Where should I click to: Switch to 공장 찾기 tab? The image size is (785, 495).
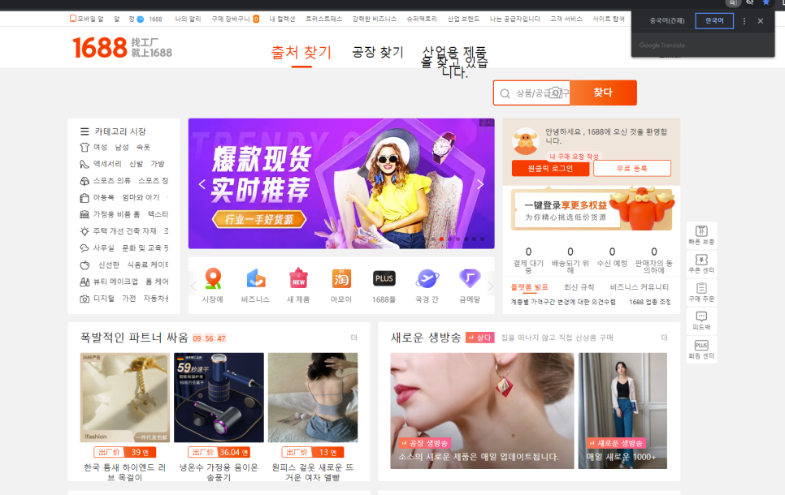(378, 52)
